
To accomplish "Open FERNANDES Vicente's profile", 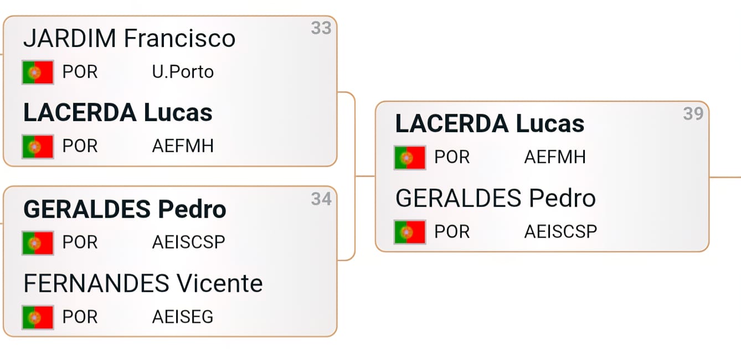I will tap(143, 284).
